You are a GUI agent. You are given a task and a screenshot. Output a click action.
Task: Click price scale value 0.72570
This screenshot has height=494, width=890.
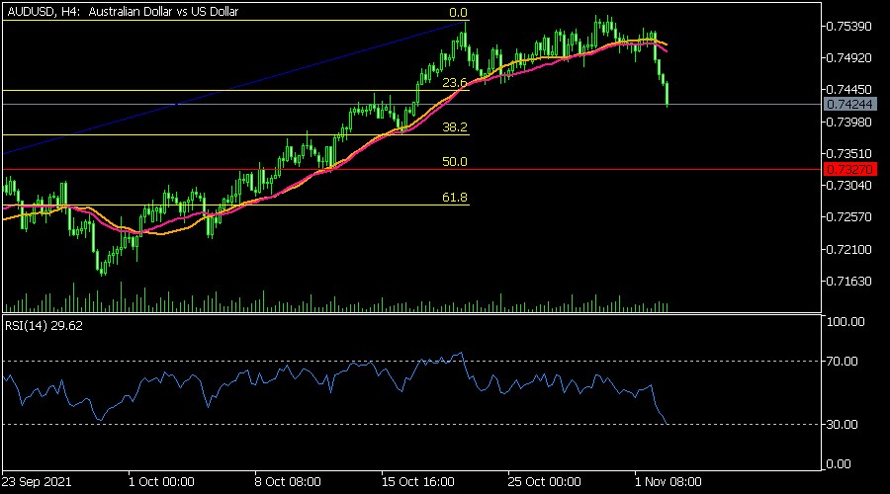849,217
